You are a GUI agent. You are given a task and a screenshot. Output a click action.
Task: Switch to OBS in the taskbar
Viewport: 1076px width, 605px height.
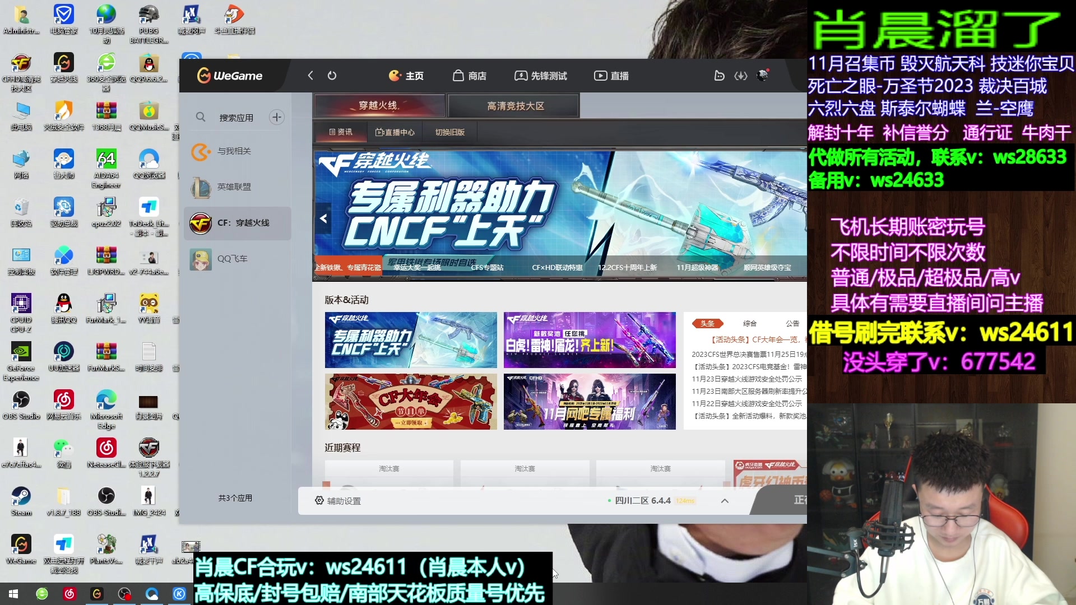coord(124,594)
